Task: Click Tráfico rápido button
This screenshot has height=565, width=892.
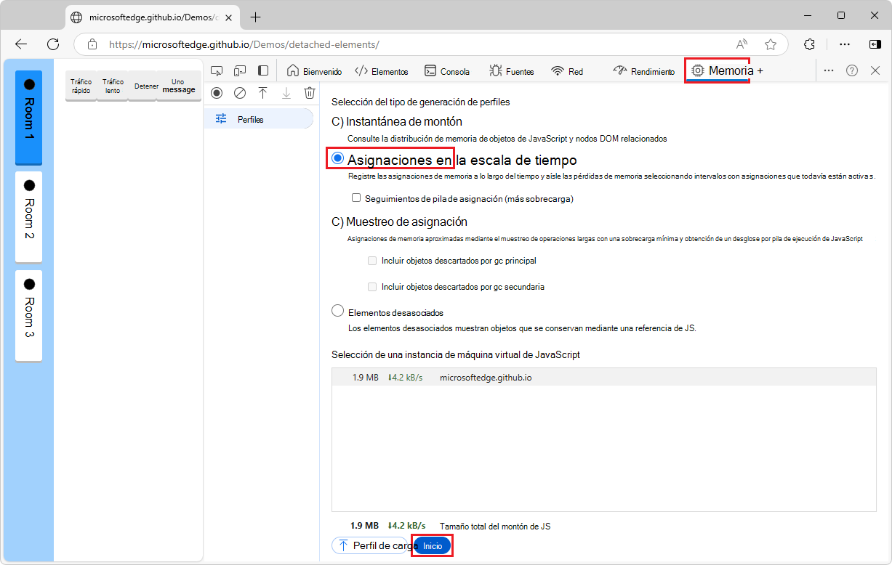Action: pyautogui.click(x=81, y=86)
